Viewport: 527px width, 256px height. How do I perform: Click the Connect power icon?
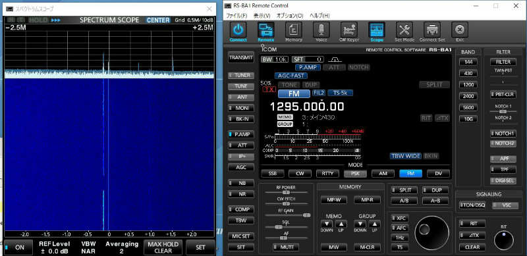238,30
